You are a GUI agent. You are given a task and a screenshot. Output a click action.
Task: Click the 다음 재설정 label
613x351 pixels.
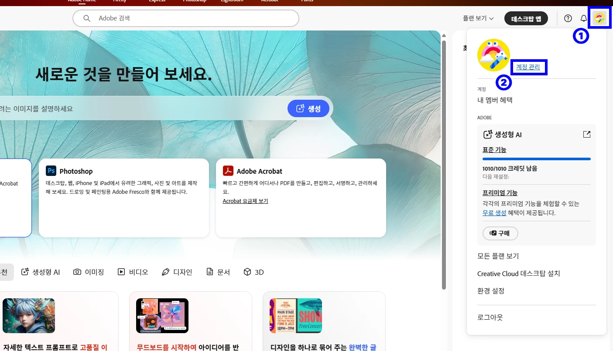pos(496,177)
